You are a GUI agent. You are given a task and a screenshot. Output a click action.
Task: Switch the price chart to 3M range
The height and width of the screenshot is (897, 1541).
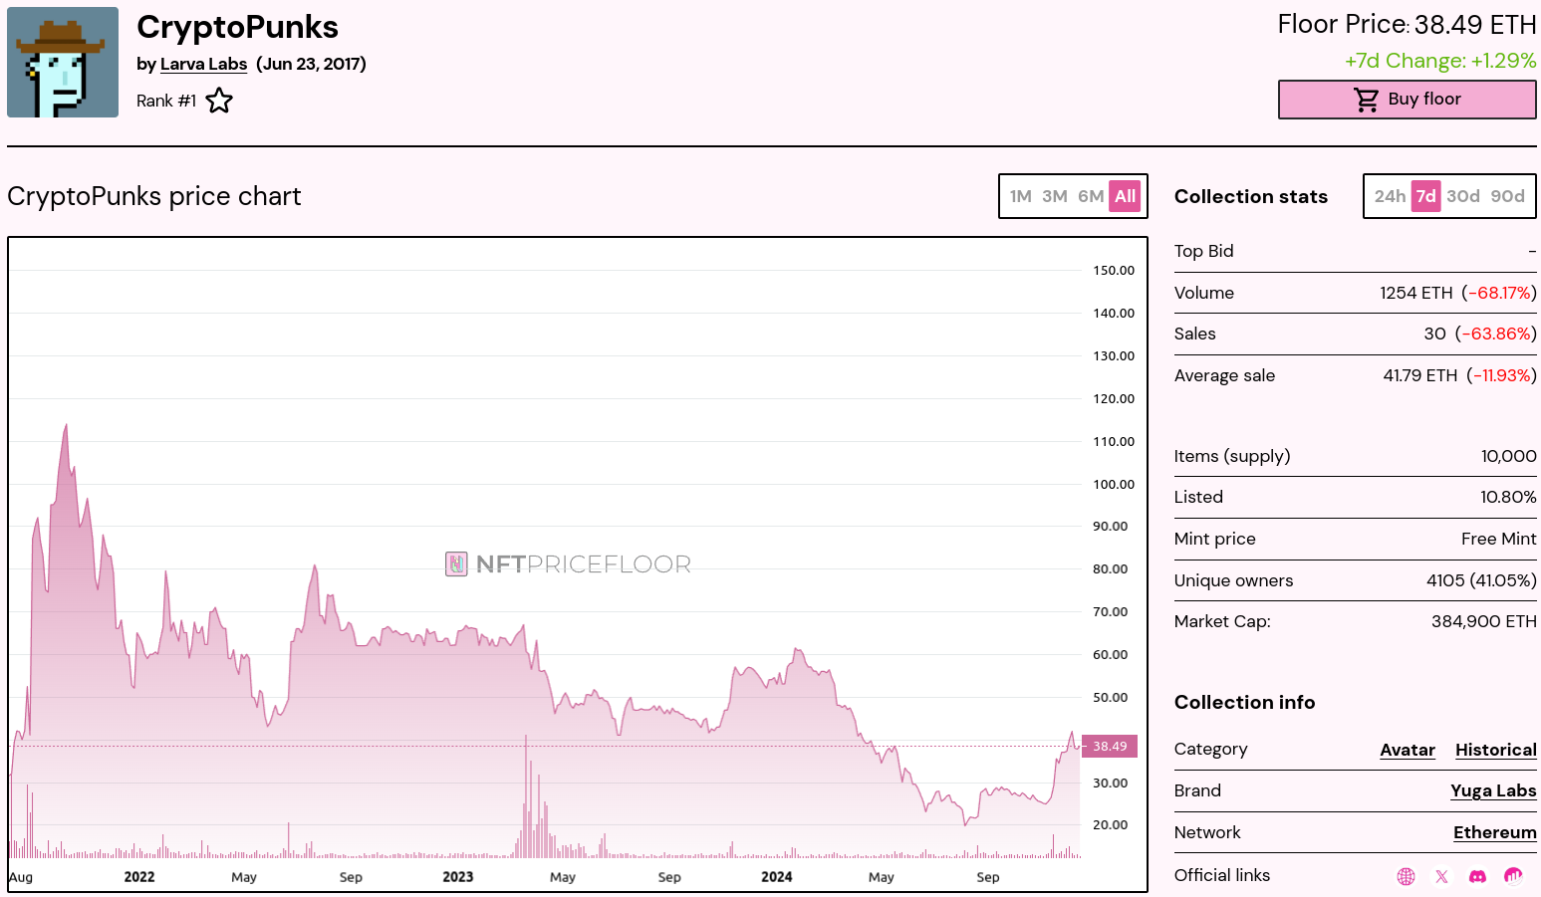point(1055,196)
